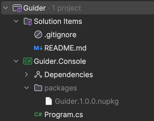Click the Guider solution icon
This screenshot has height=121, width=154.
(17, 8)
